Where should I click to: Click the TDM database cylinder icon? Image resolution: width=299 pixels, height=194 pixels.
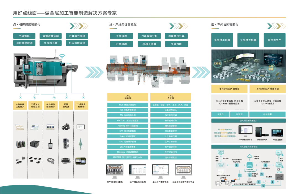[250, 165]
